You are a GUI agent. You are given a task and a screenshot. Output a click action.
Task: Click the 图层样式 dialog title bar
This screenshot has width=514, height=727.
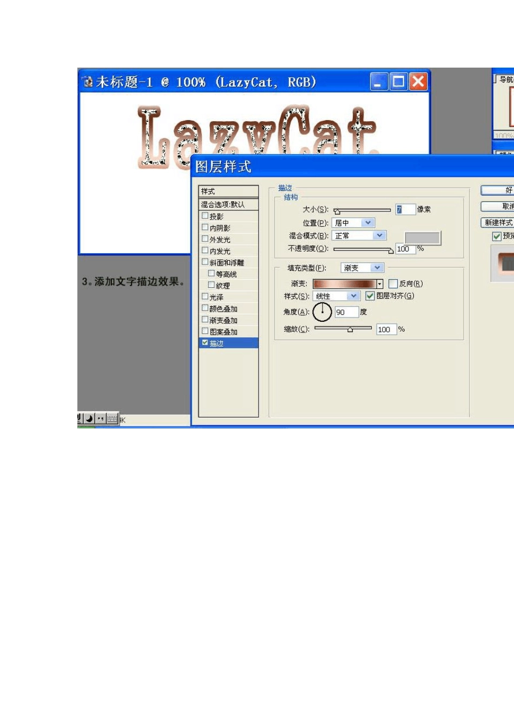coord(353,166)
